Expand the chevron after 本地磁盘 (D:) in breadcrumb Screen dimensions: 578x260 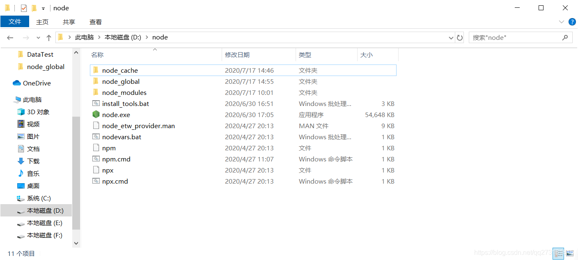point(147,37)
